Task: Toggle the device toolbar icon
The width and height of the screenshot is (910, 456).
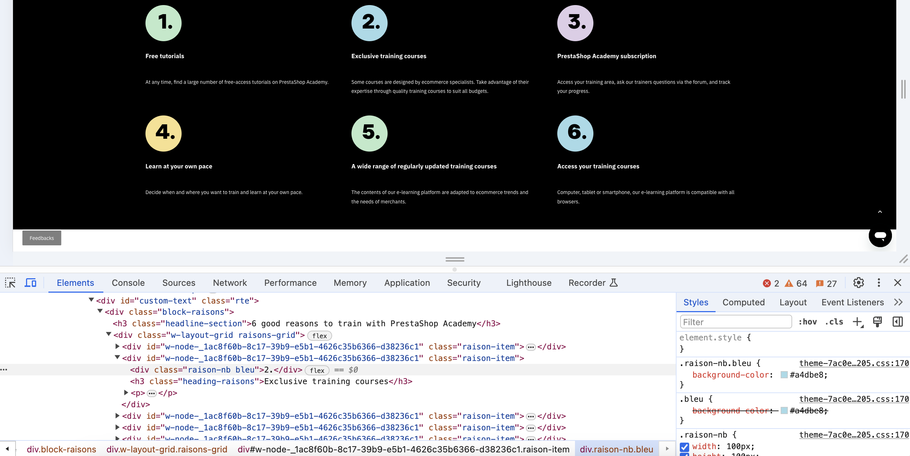Action: 30,283
